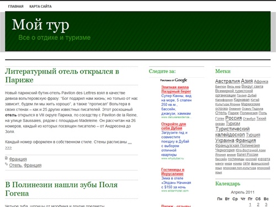Open the www.whydubai.ru ad URL
The width and height of the screenshot is (276, 207).
(172, 158)
